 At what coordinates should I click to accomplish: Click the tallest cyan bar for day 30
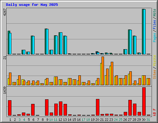(x=144, y=32)
